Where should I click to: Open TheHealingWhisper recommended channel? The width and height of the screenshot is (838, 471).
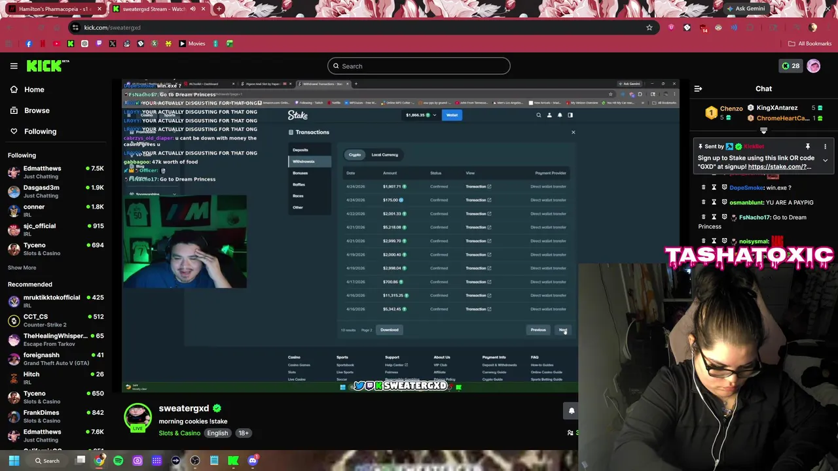[x=56, y=340]
